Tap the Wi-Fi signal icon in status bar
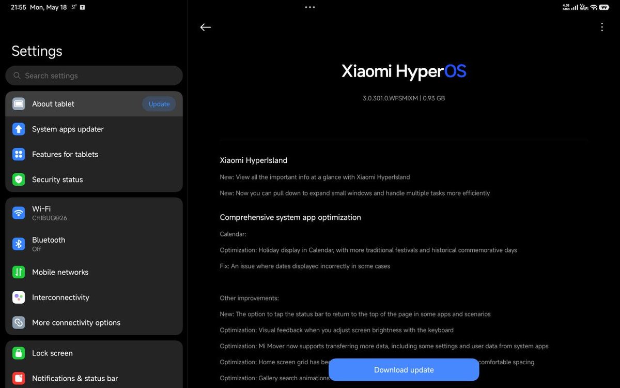Image resolution: width=620 pixels, height=388 pixels. pyautogui.click(x=594, y=7)
